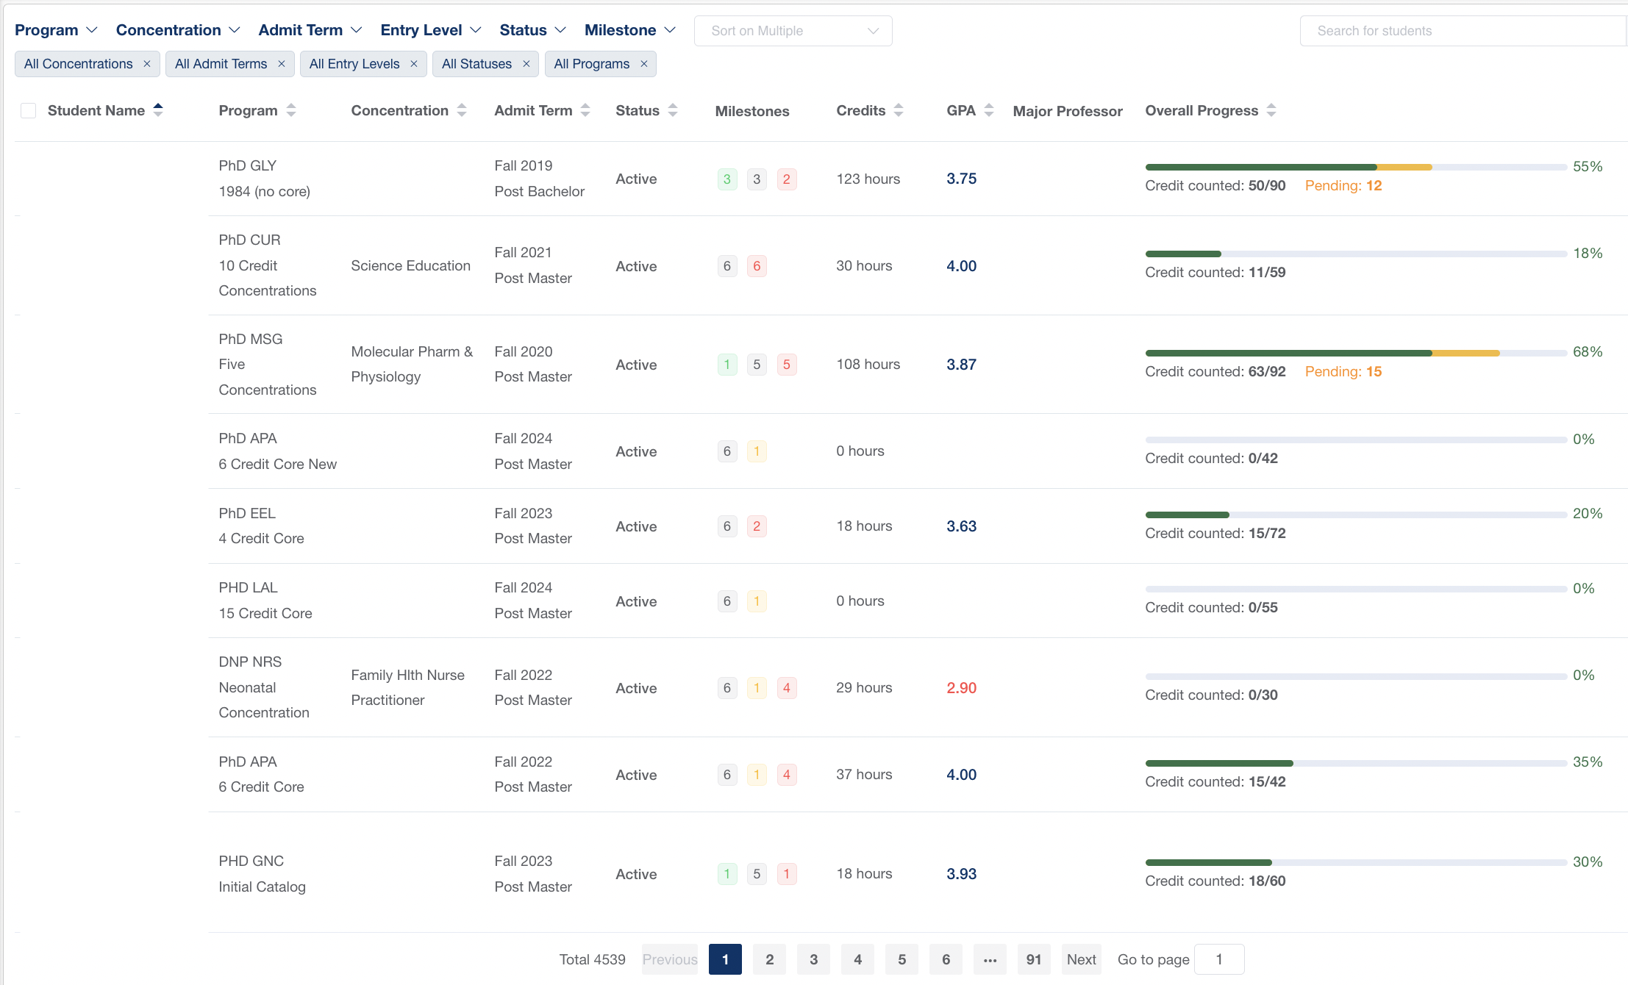Toggle the select-all students checkbox
The image size is (1628, 985).
29,111
